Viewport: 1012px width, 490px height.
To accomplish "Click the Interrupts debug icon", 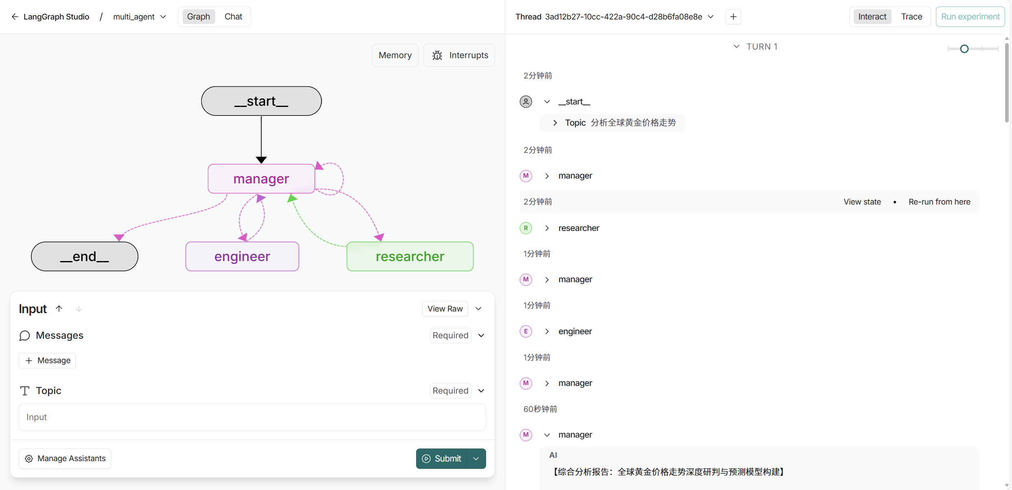I will tap(437, 55).
